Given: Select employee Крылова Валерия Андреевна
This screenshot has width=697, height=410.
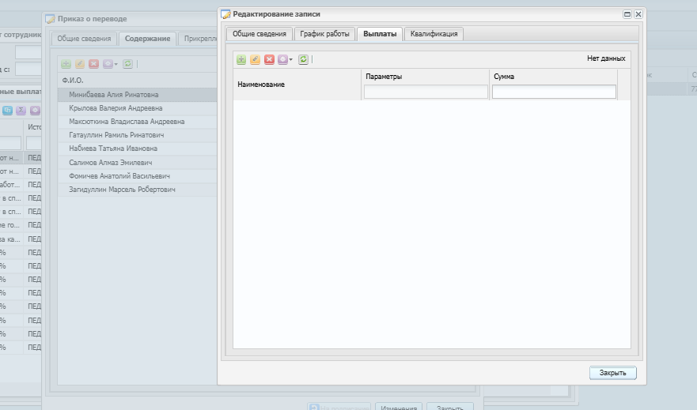Looking at the screenshot, I should (x=138, y=107).
